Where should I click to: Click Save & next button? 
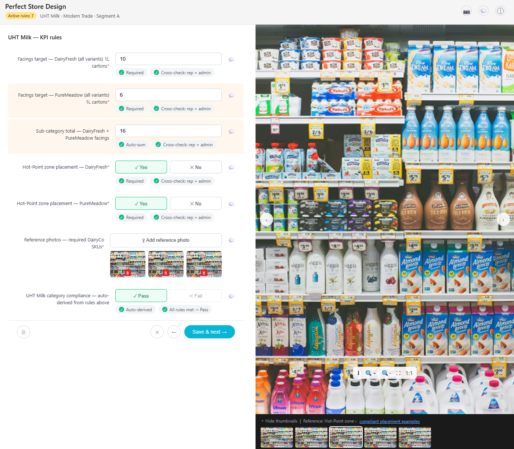click(x=210, y=332)
